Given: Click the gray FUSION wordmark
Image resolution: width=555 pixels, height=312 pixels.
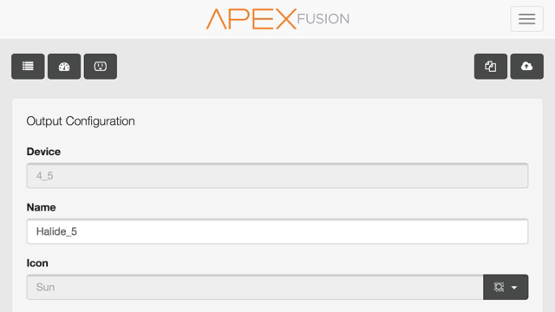Looking at the screenshot, I should [323, 19].
